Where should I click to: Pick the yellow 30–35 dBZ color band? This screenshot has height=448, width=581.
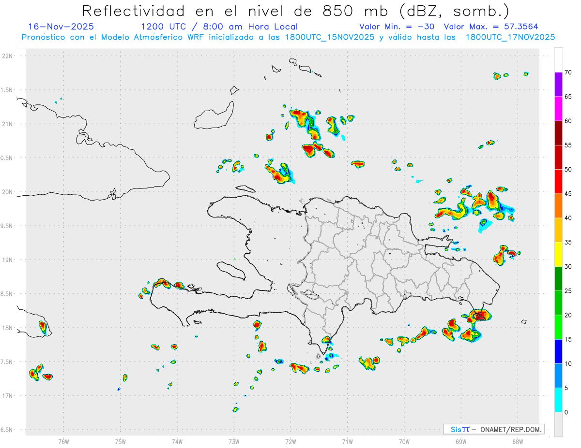[558, 254]
